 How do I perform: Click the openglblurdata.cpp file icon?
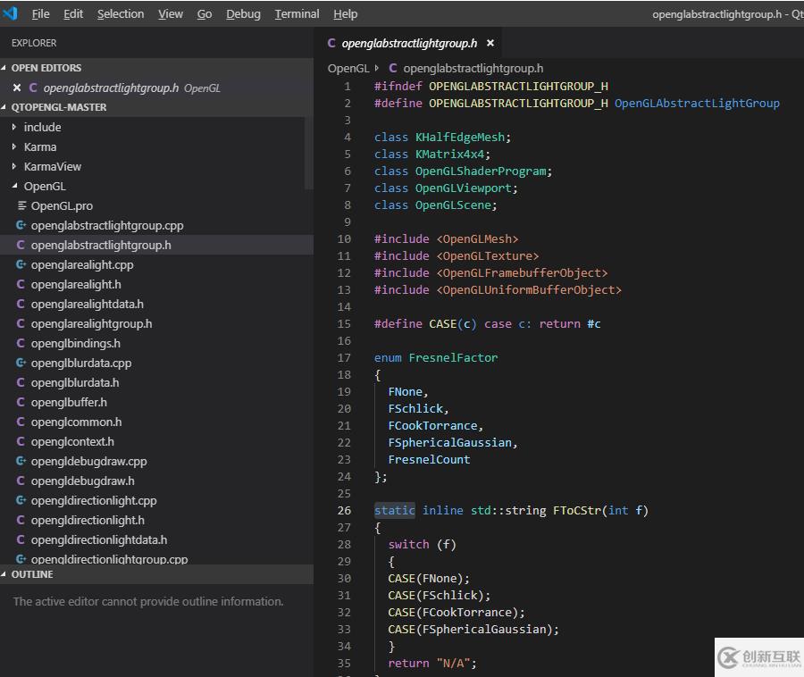point(21,363)
